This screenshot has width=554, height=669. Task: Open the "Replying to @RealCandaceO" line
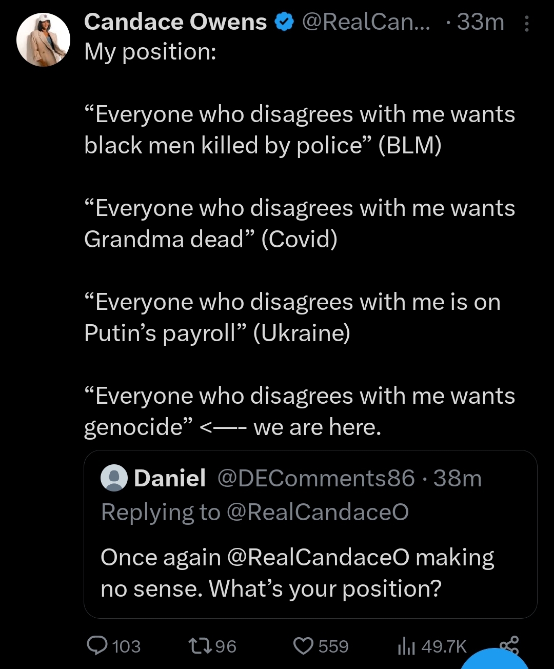(x=255, y=512)
